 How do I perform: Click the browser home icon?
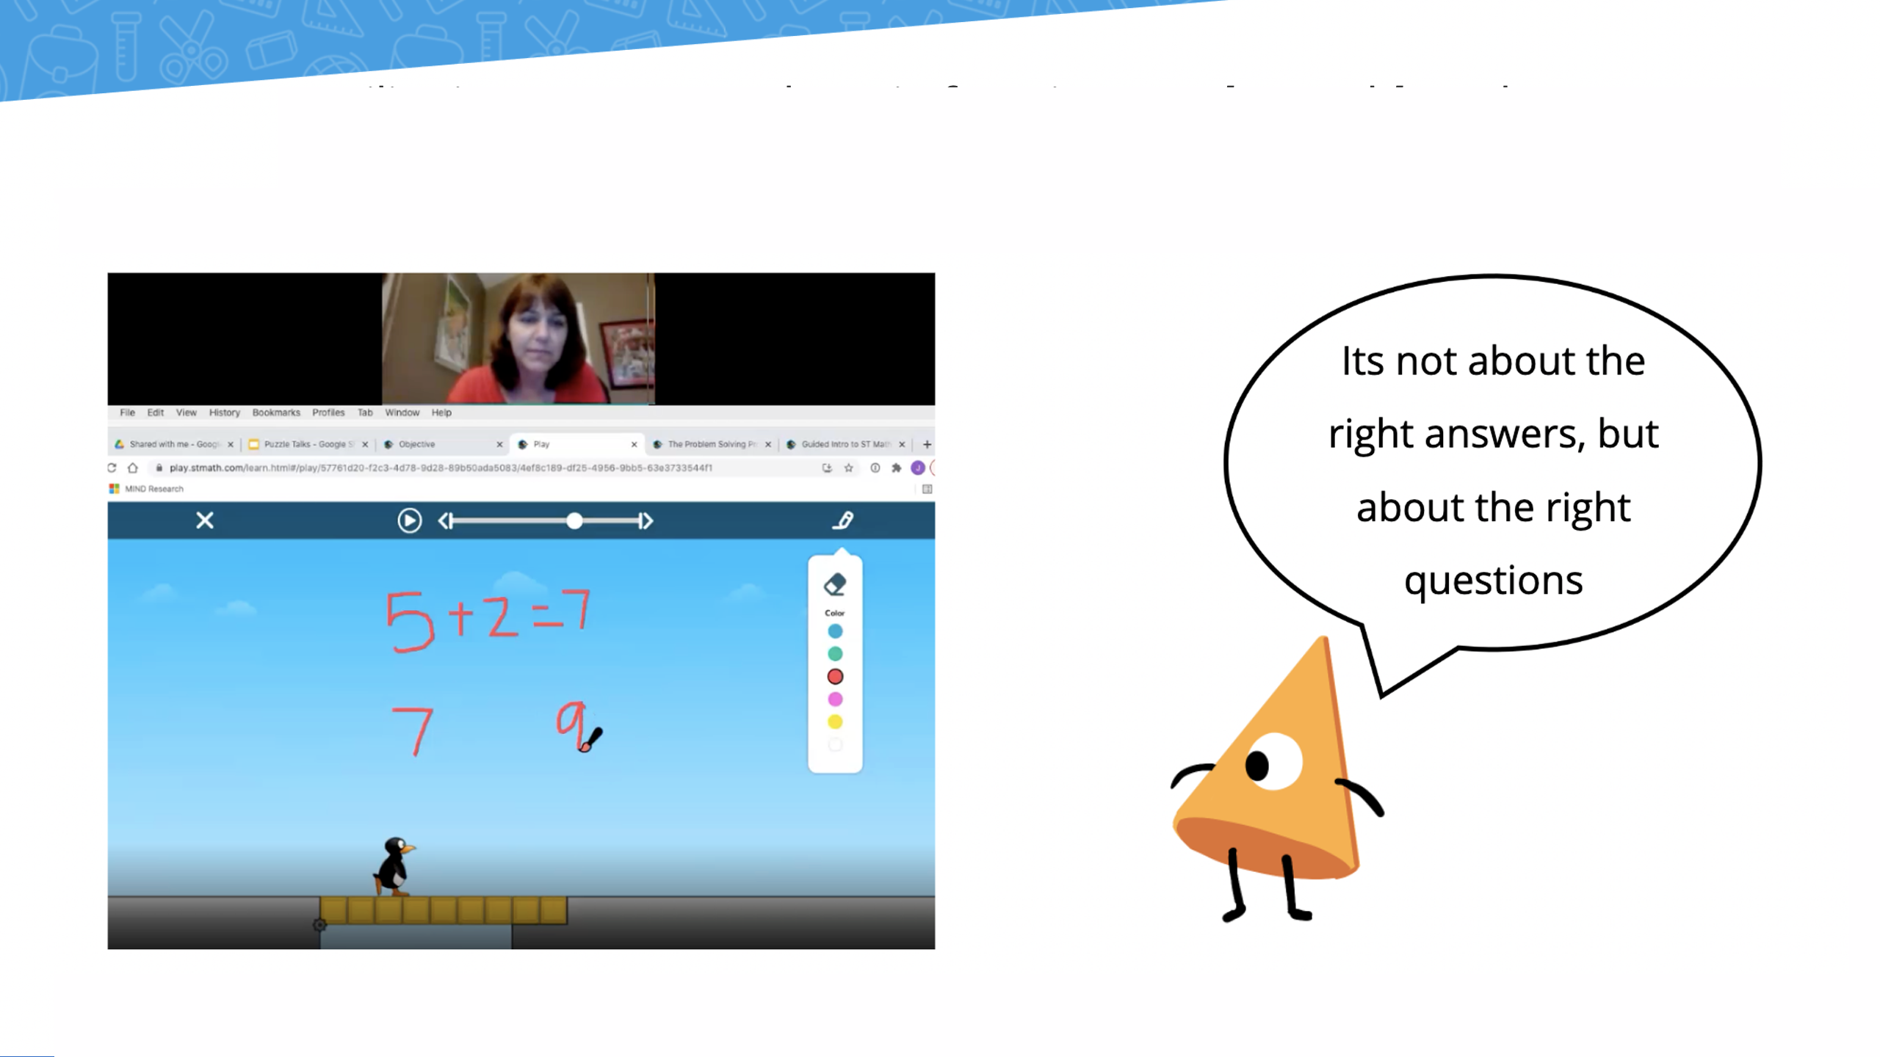(x=133, y=468)
